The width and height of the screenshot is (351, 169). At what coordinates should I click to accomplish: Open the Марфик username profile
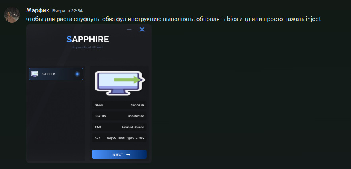[38, 10]
